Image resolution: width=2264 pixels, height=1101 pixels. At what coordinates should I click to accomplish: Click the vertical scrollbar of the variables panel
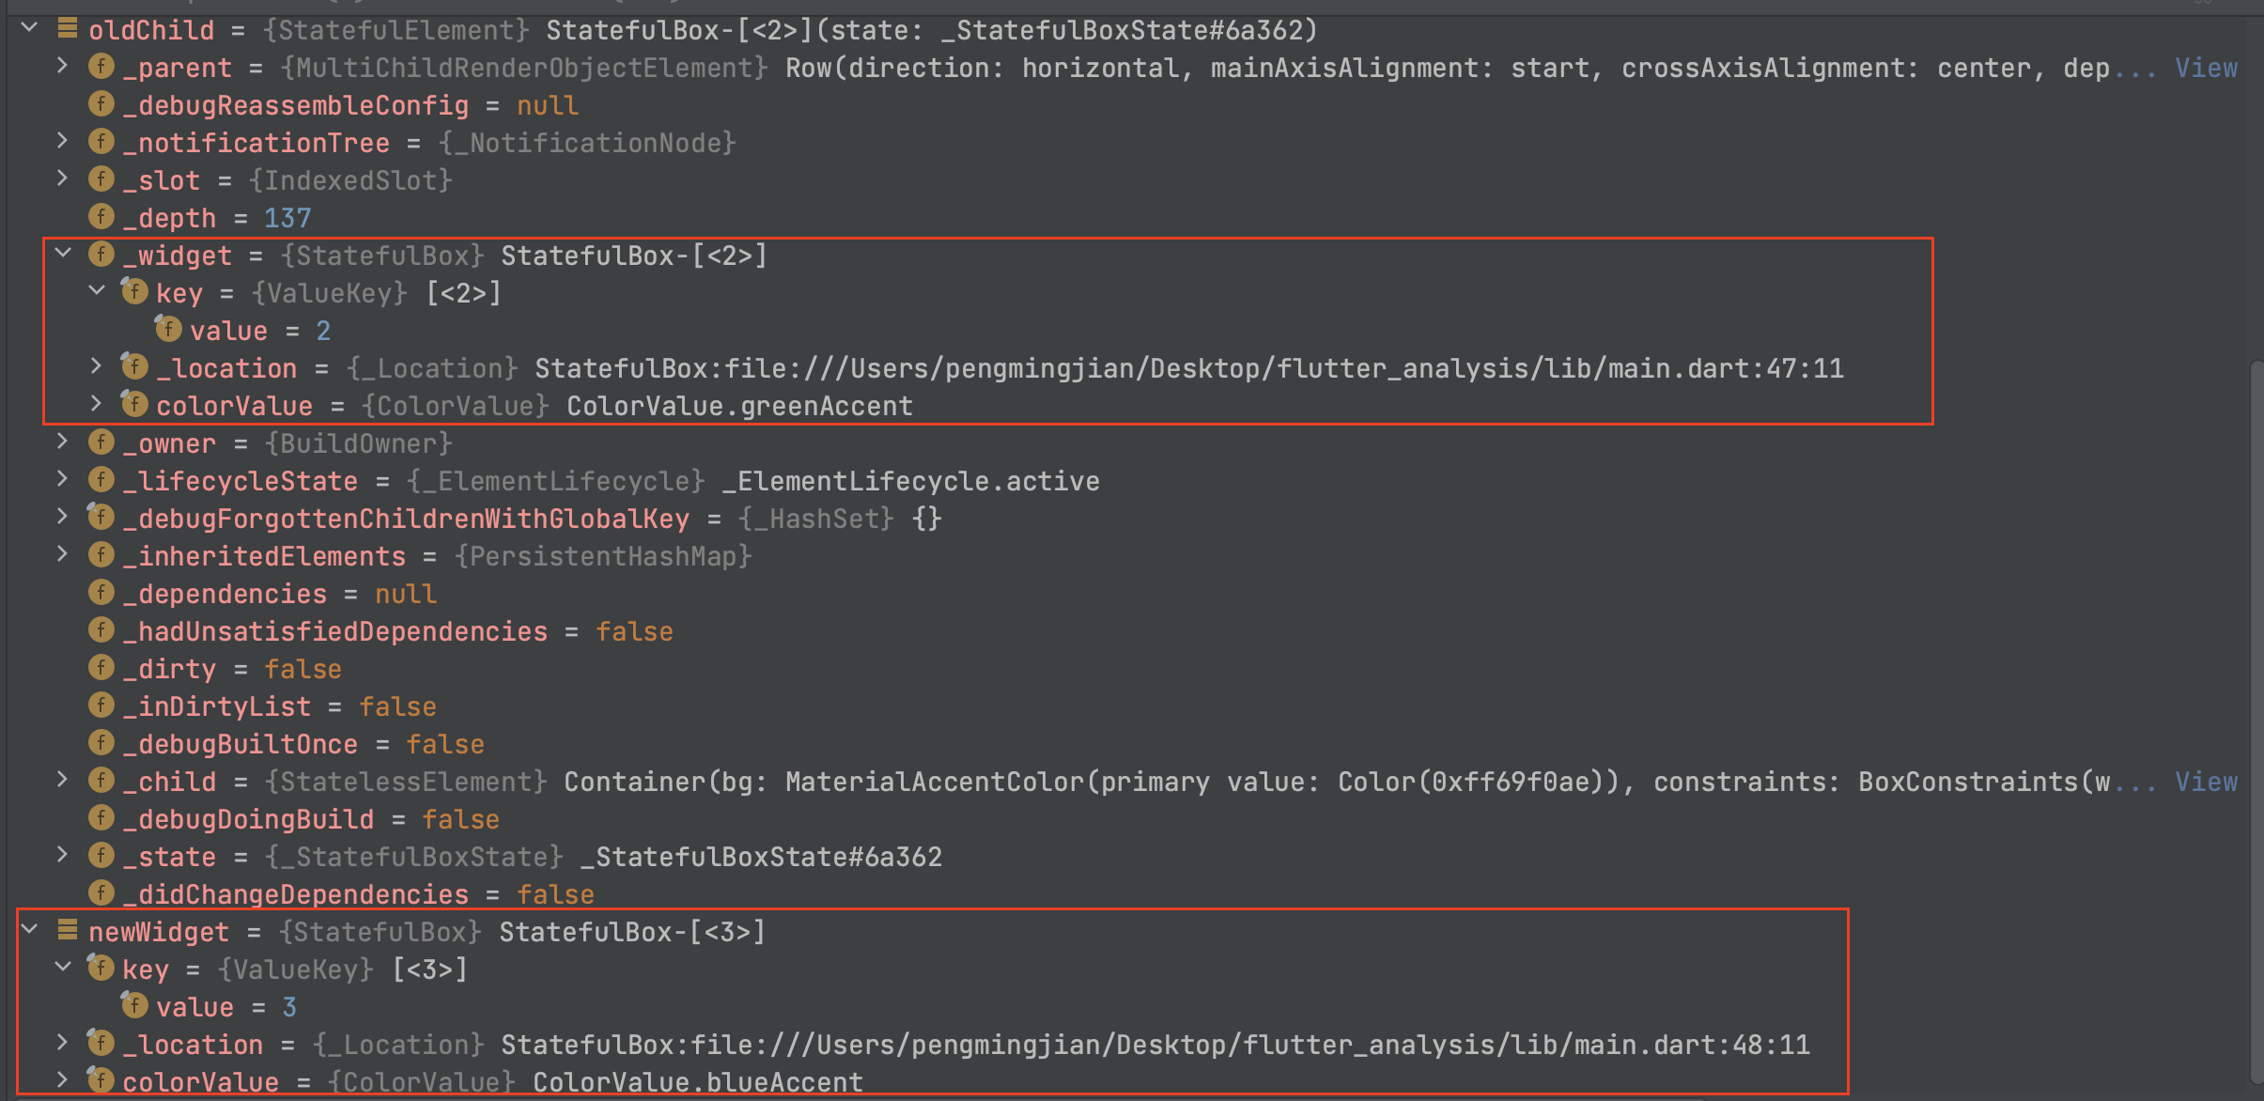2256,721
